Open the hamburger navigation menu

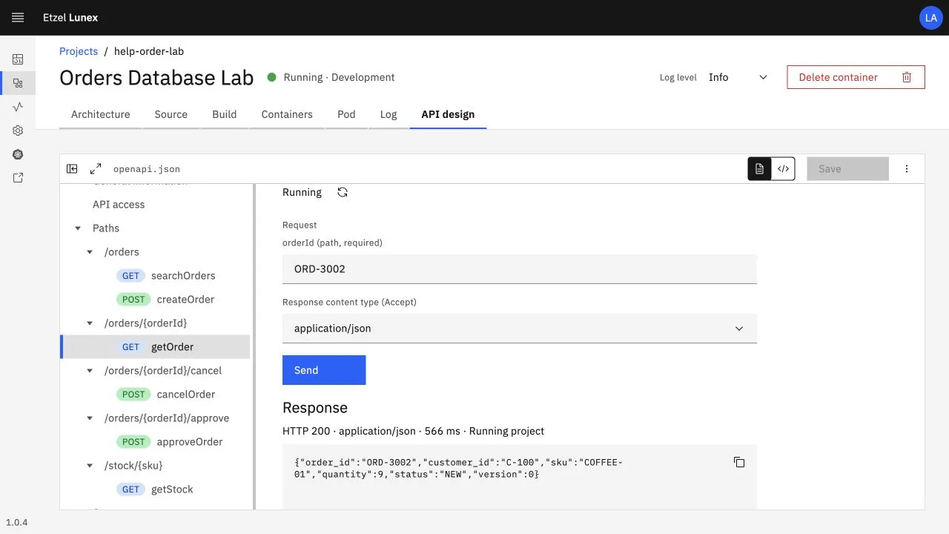coord(18,18)
